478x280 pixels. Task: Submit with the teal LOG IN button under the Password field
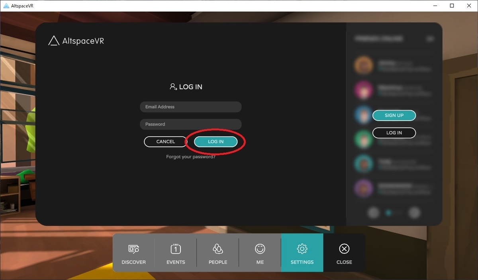pos(216,142)
